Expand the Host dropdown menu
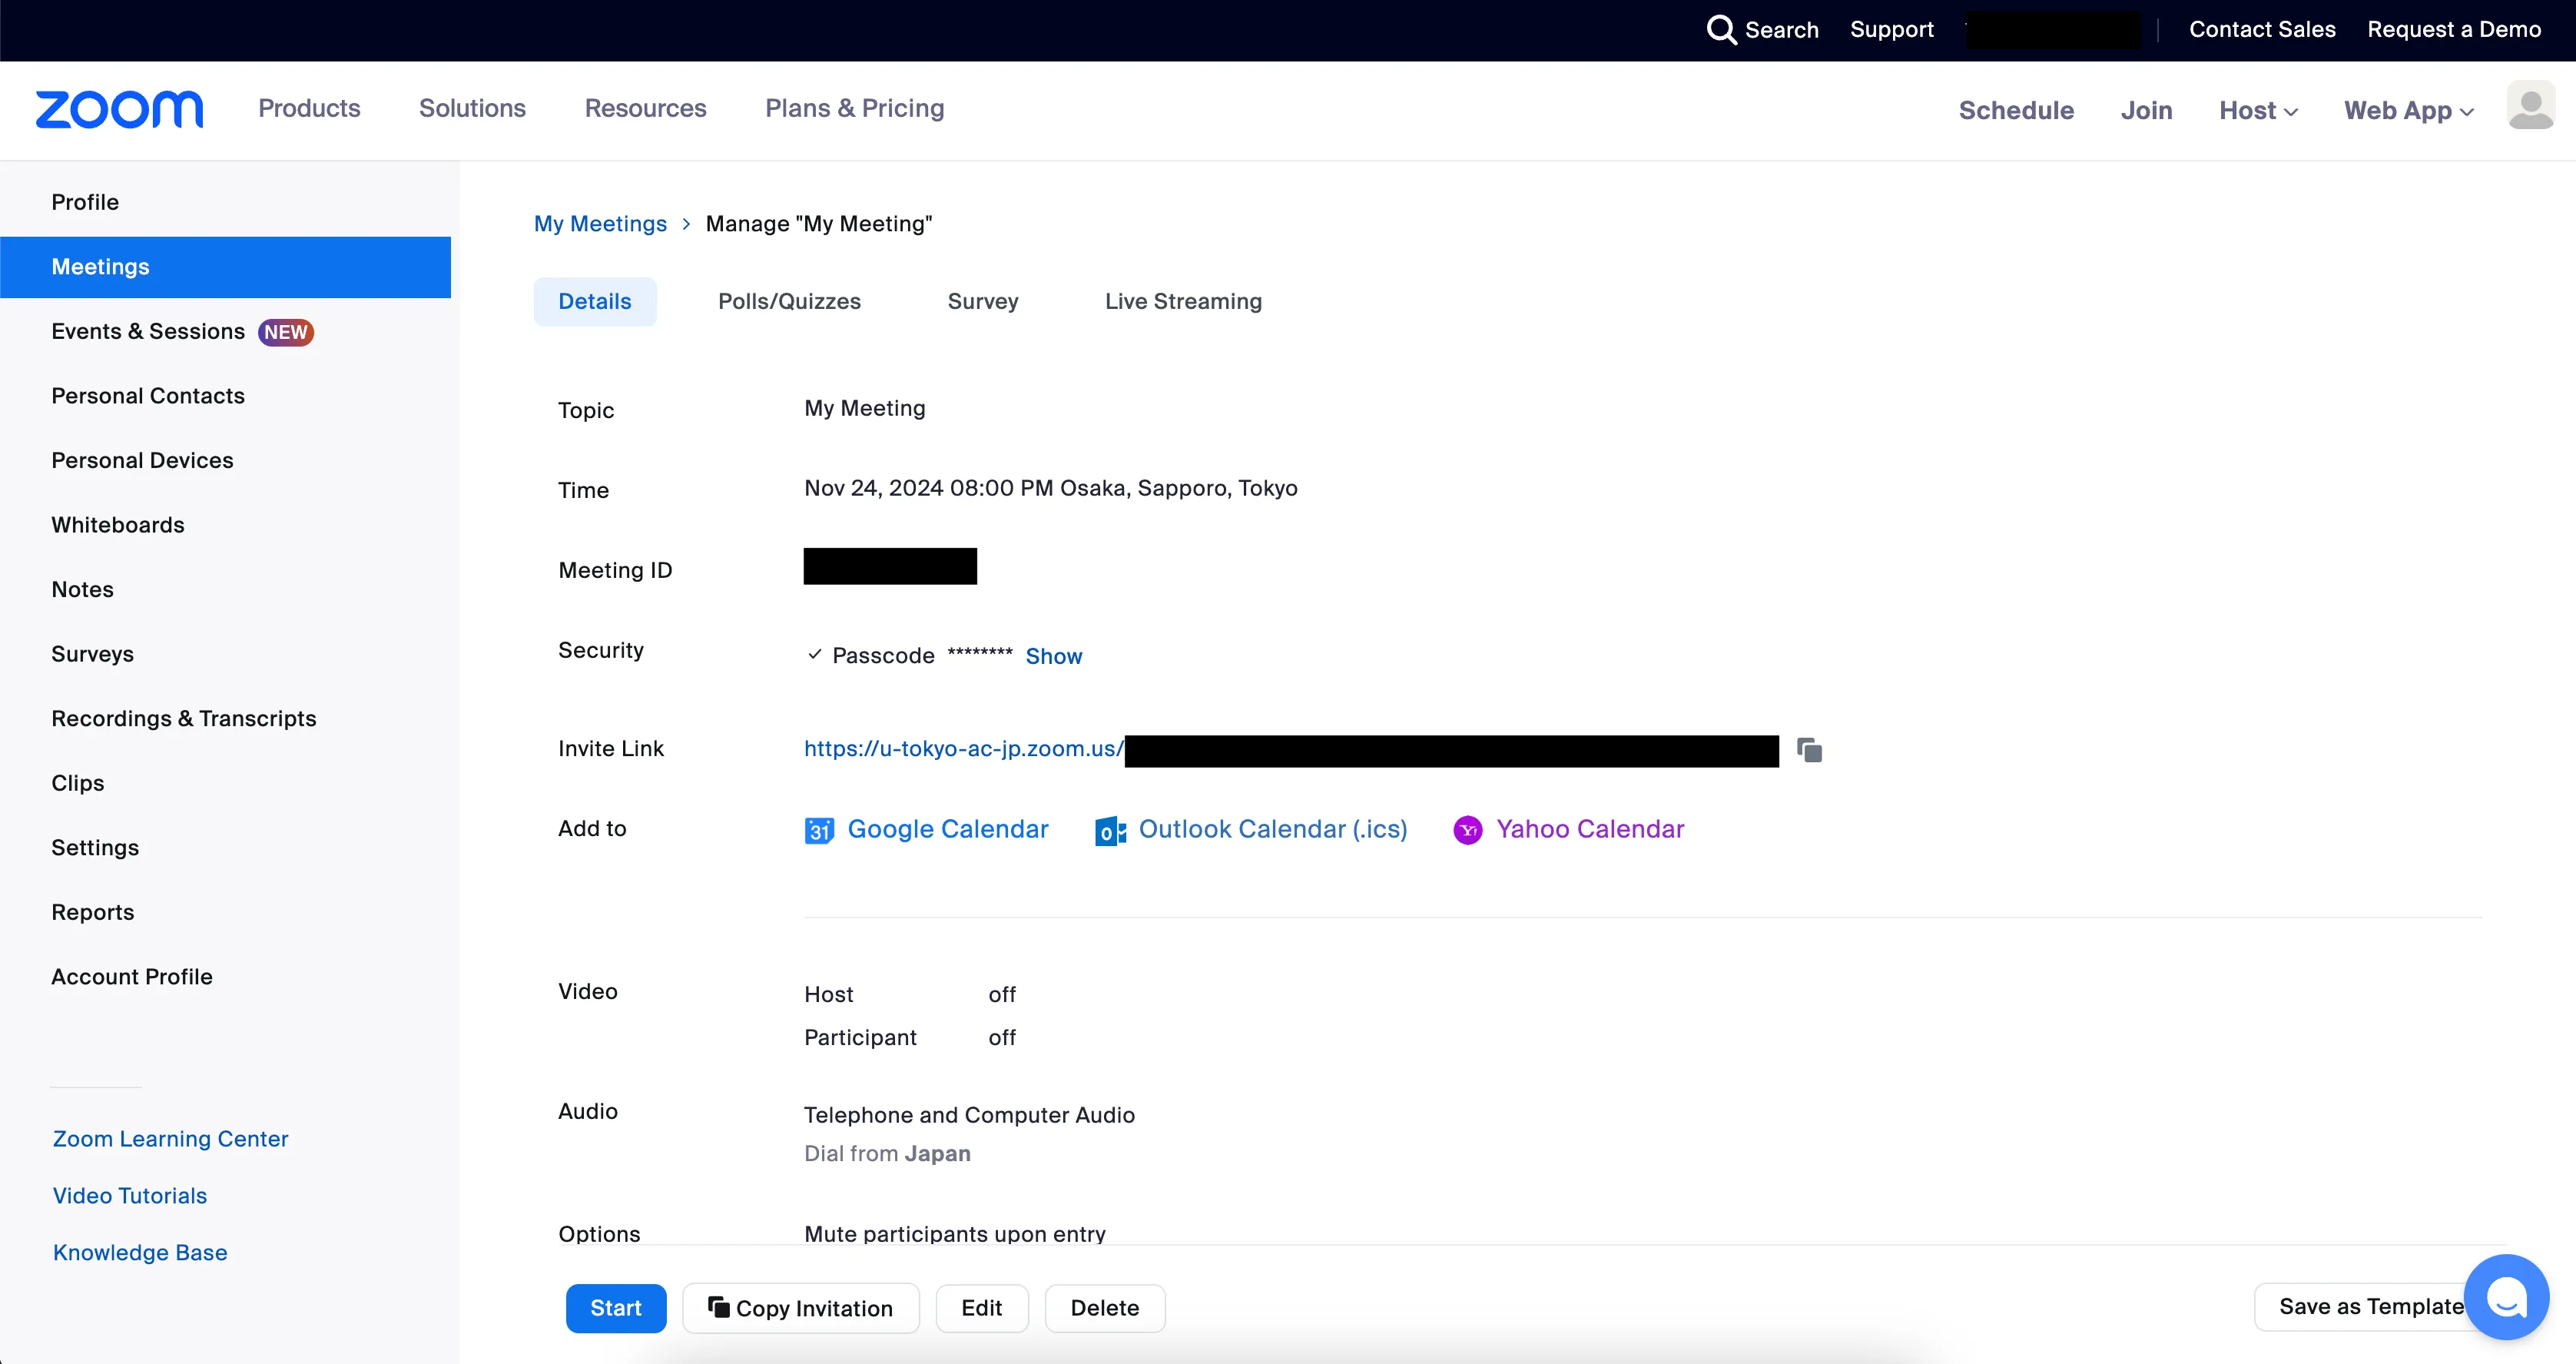Image resolution: width=2576 pixels, height=1364 pixels. pos(2257,110)
